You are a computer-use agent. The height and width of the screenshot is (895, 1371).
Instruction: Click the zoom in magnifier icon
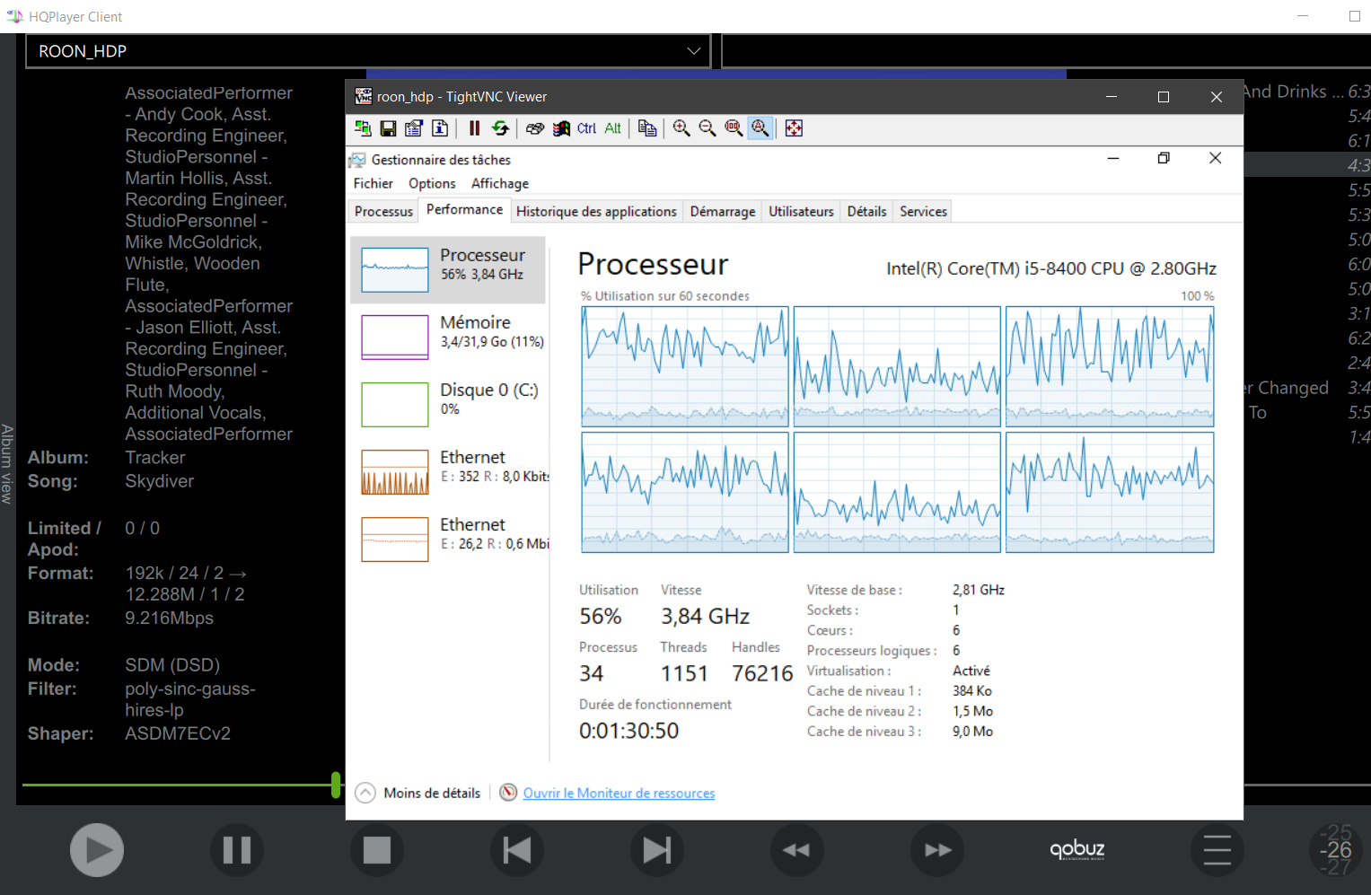681,128
